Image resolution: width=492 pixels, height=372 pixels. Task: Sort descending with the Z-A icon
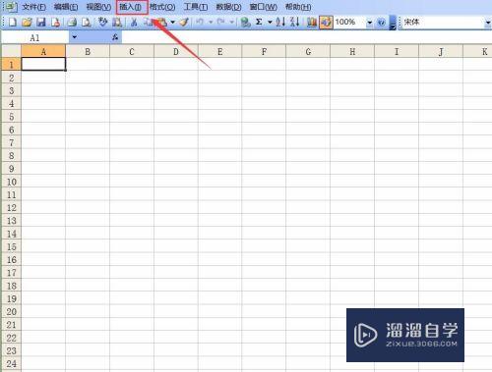coord(295,23)
